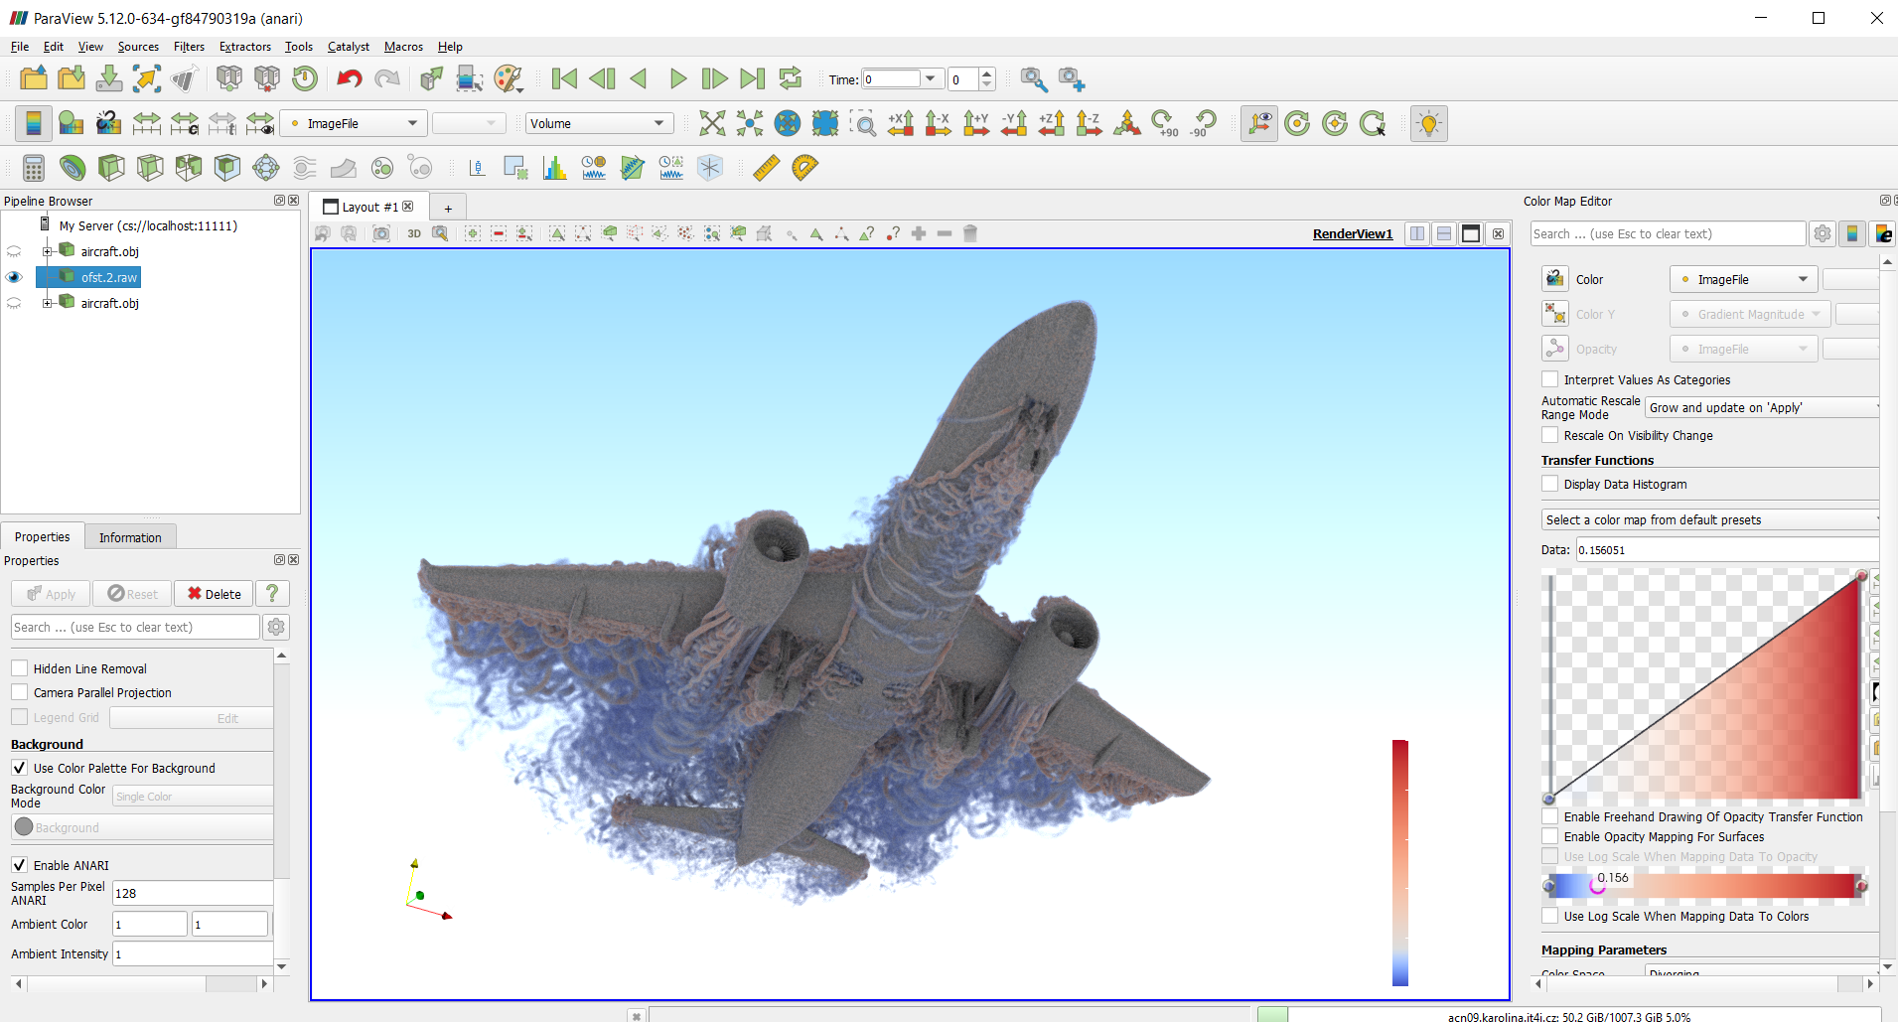This screenshot has width=1898, height=1022.
Task: Expand the first aircraft.obj tree node
Action: 47,251
